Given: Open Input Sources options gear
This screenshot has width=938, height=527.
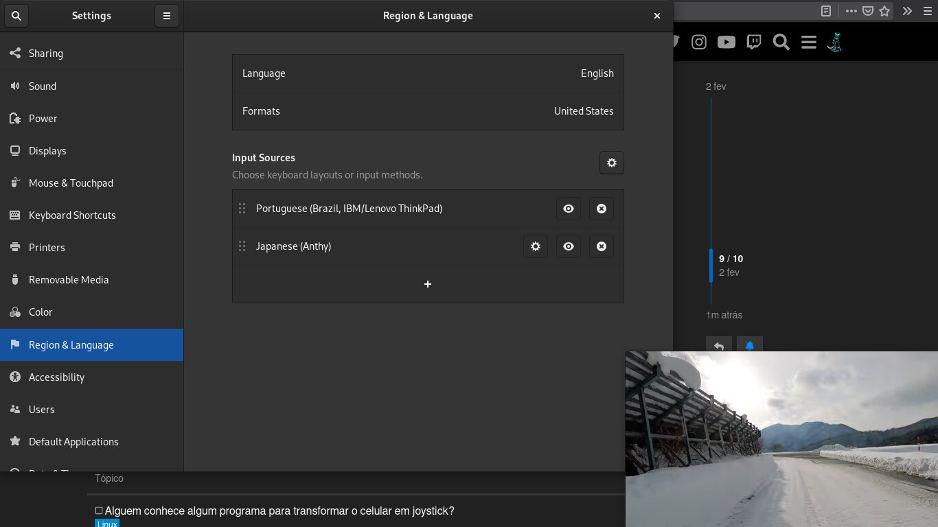Looking at the screenshot, I should click(x=611, y=163).
